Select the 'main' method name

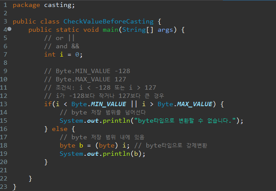pyautogui.click(x=111, y=30)
